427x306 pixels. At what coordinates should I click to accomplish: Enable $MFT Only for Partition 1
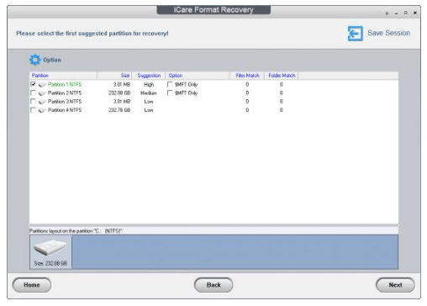170,84
